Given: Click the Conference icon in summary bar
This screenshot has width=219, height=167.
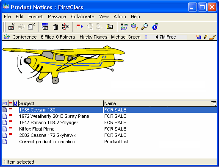Looking at the screenshot, I should [x=7, y=37].
